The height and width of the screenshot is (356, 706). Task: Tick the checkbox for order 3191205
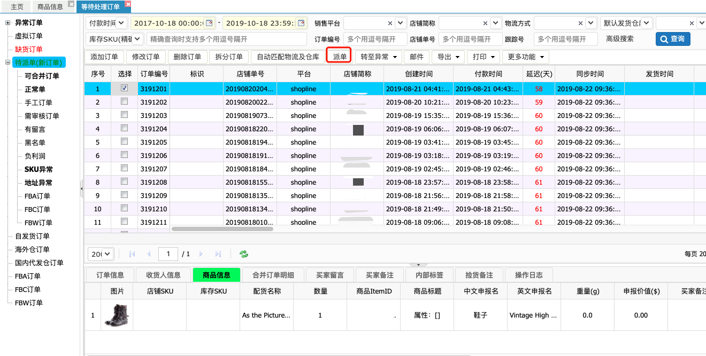click(x=124, y=141)
